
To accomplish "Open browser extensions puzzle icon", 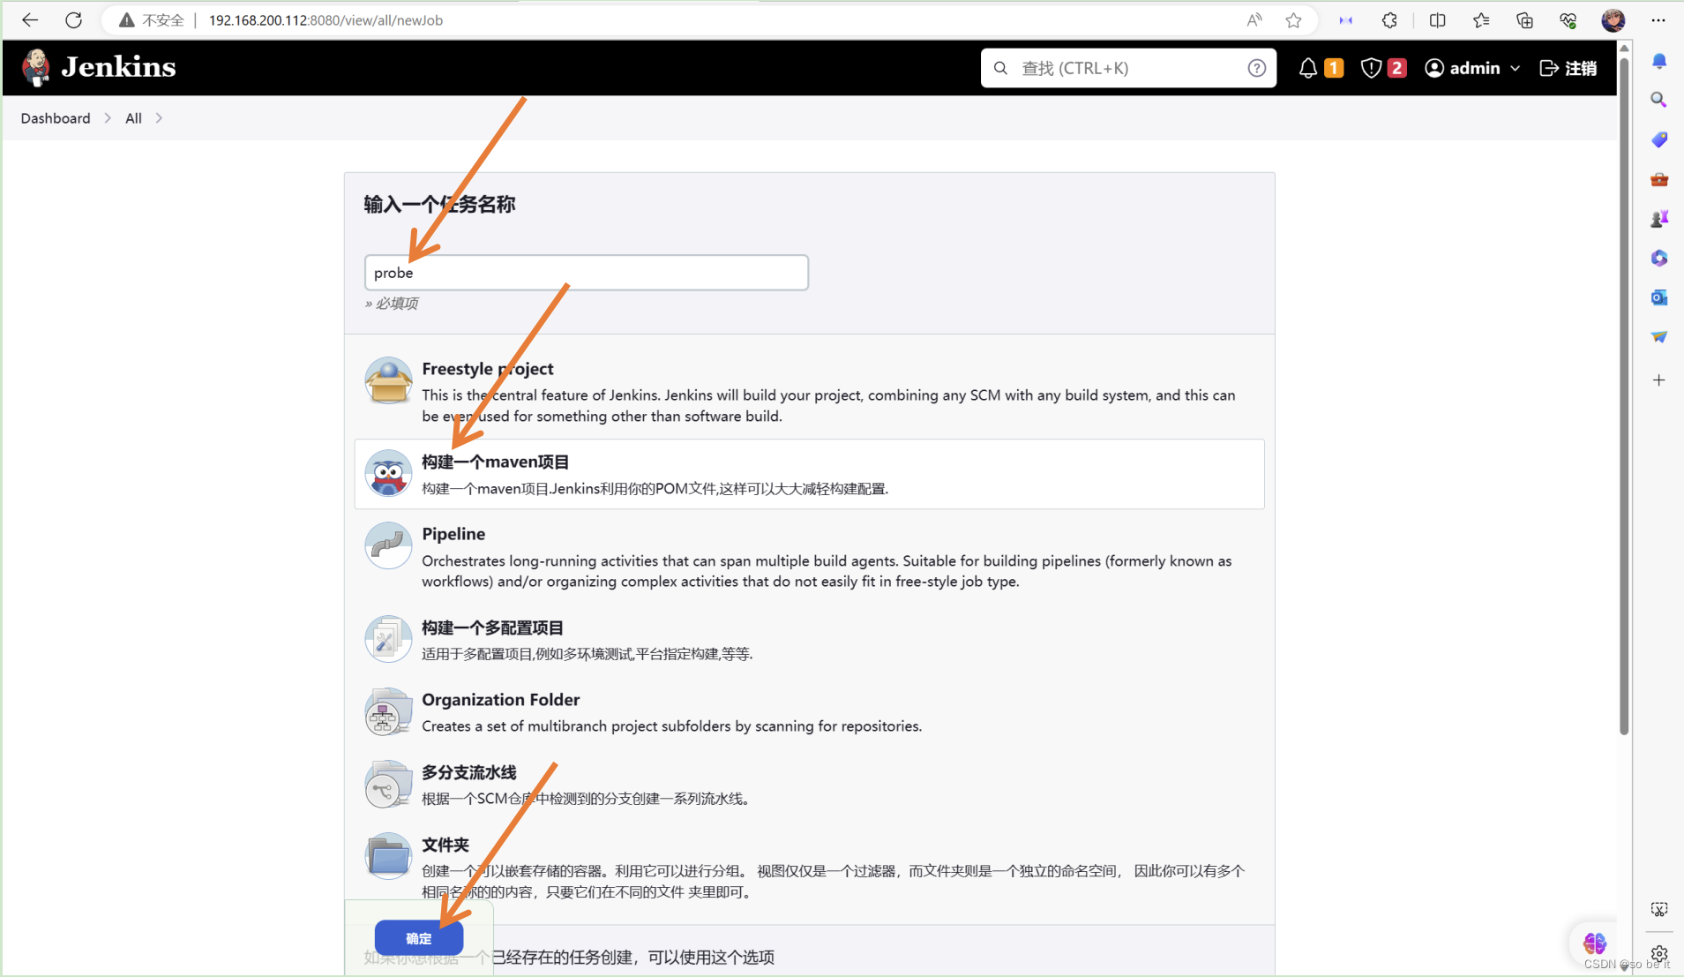I will click(x=1389, y=19).
